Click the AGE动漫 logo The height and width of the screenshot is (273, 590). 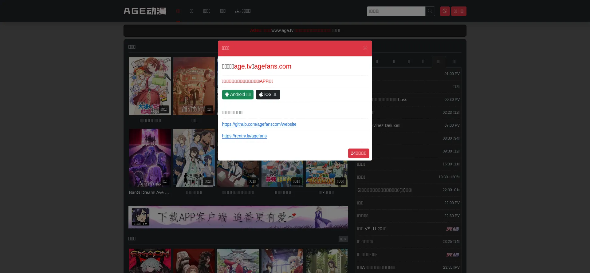[145, 11]
